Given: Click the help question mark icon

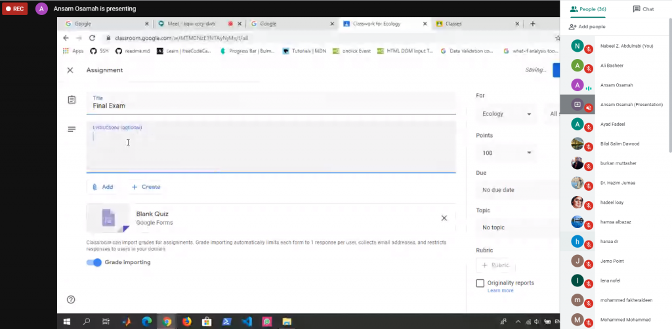Looking at the screenshot, I should click(x=71, y=300).
